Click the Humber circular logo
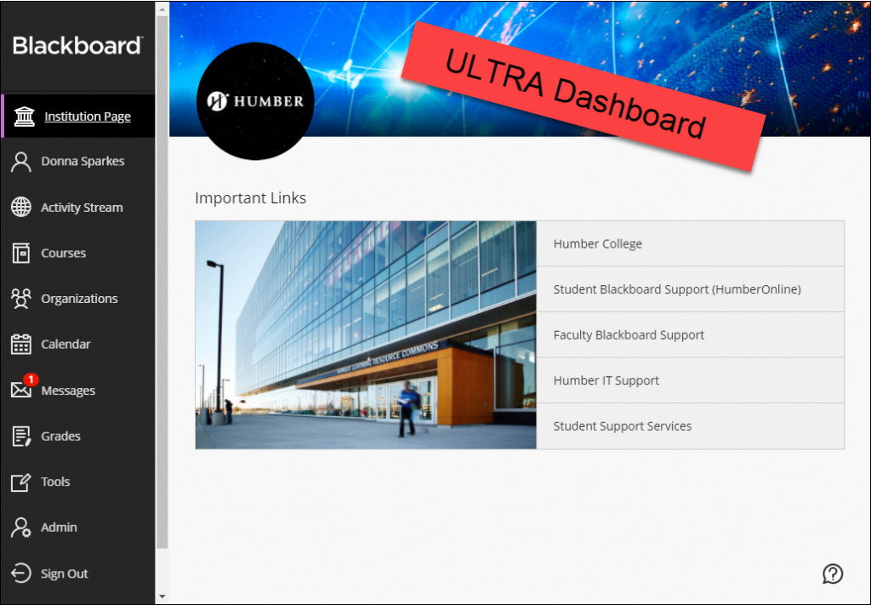The width and height of the screenshot is (871, 605). 255,101
